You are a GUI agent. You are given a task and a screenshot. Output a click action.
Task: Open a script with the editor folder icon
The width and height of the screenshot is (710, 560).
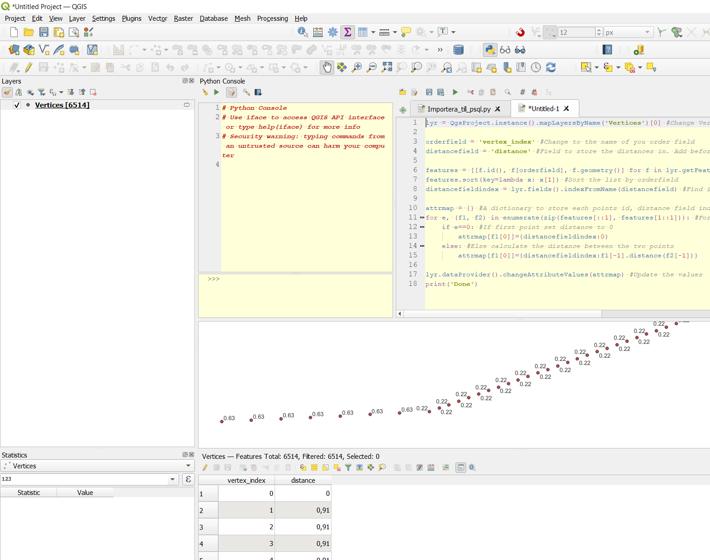click(403, 92)
